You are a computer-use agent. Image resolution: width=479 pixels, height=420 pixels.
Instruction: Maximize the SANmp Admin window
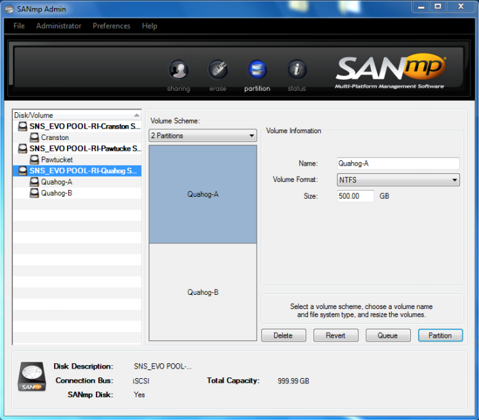point(438,7)
